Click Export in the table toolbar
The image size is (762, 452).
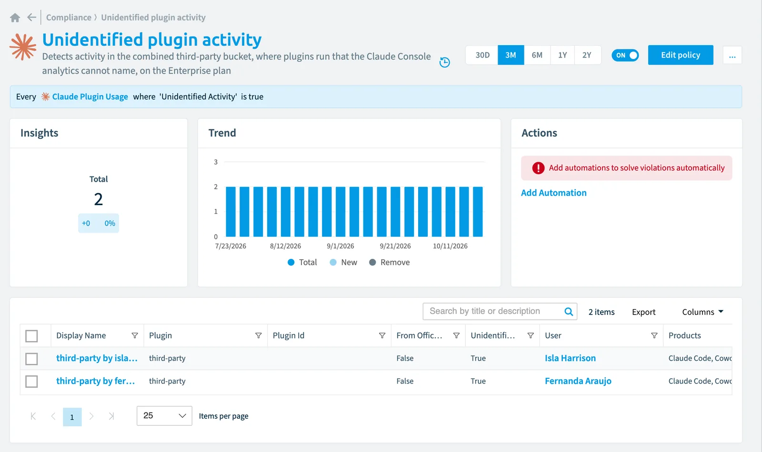[x=644, y=312]
